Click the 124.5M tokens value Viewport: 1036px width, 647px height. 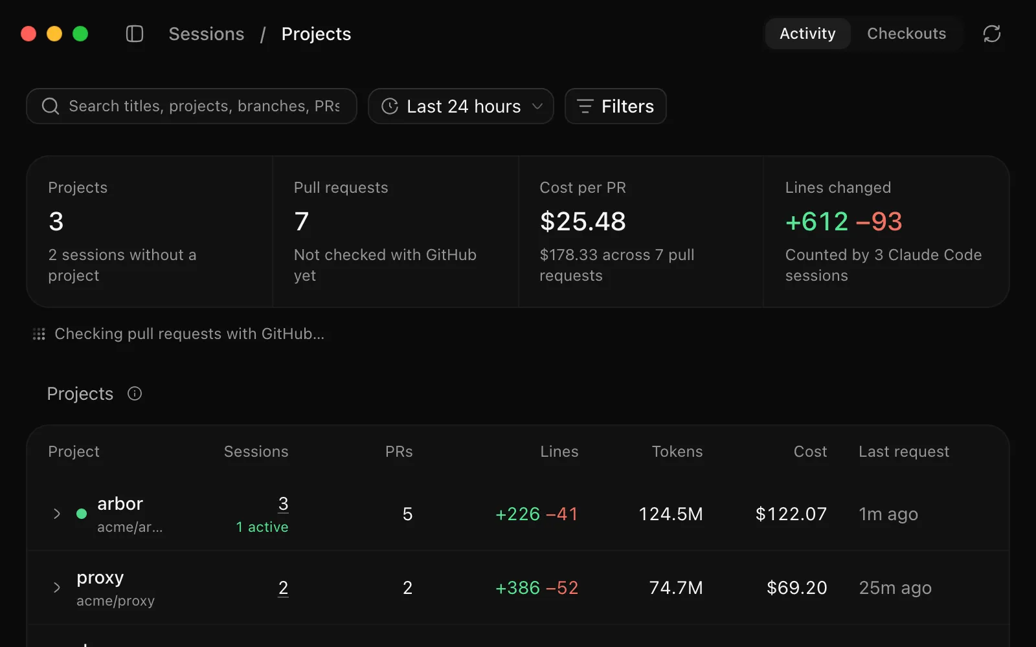point(671,514)
